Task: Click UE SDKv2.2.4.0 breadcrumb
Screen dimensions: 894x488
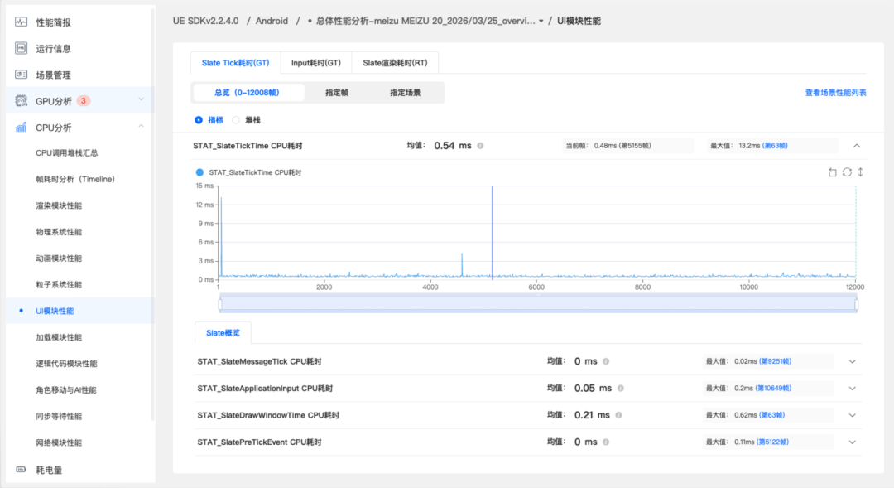Action: click(x=206, y=21)
